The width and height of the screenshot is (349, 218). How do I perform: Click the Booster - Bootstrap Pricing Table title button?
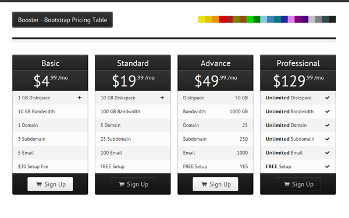pos(63,20)
